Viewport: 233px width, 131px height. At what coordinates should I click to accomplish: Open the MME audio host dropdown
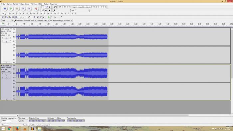click(7, 21)
